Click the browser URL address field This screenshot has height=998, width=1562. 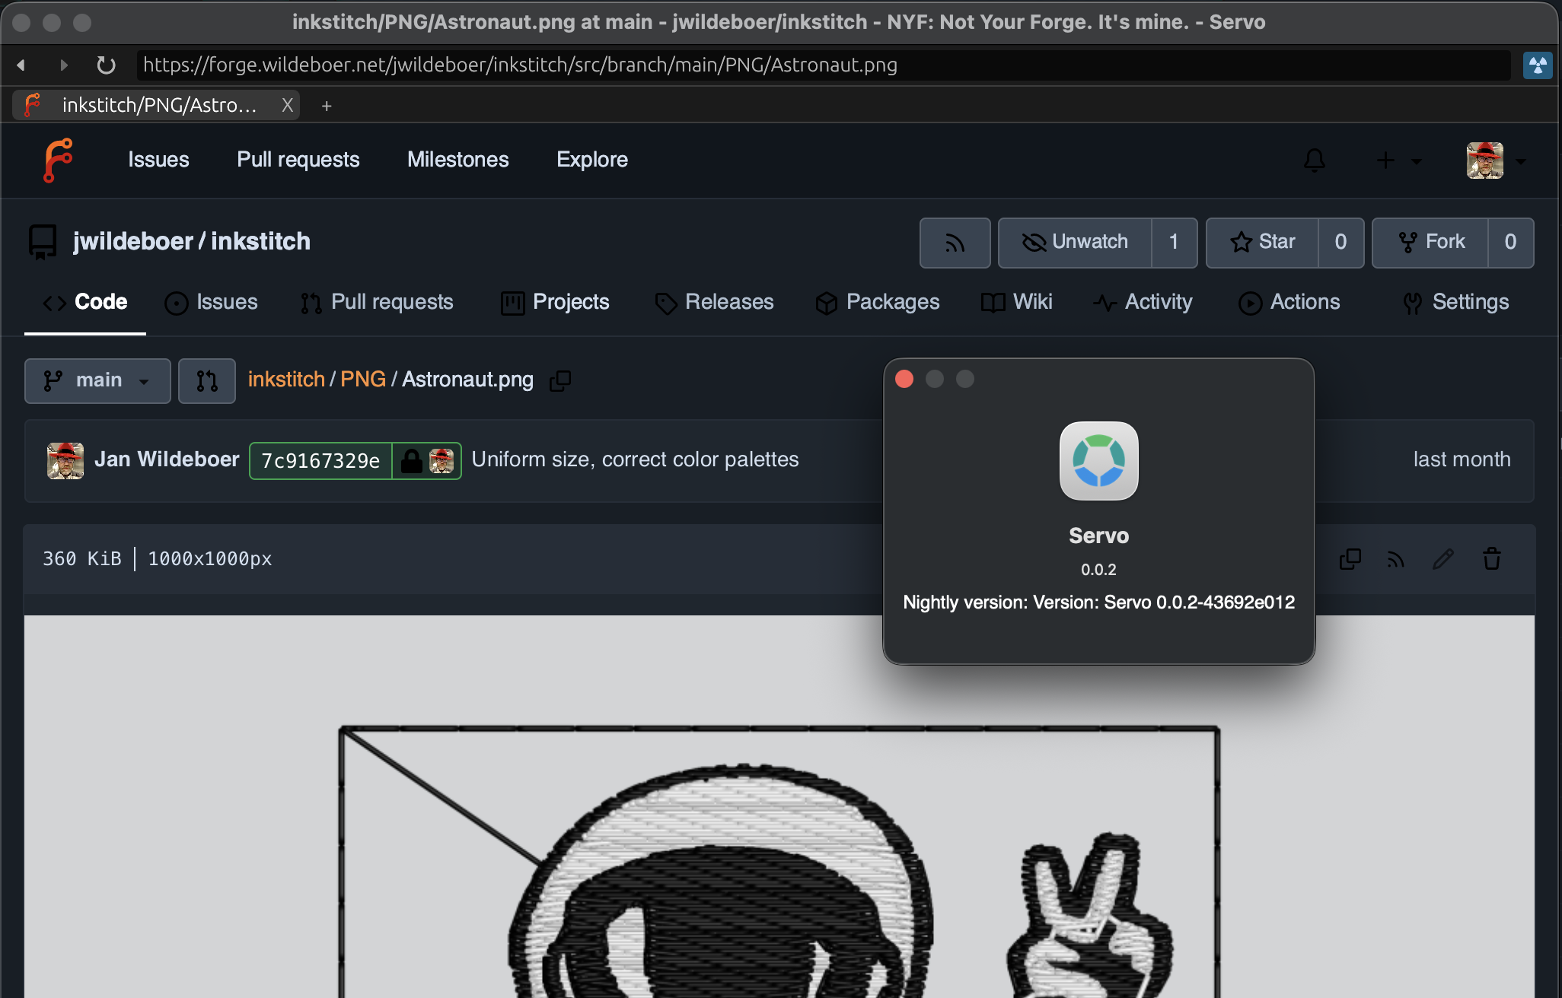(x=822, y=65)
